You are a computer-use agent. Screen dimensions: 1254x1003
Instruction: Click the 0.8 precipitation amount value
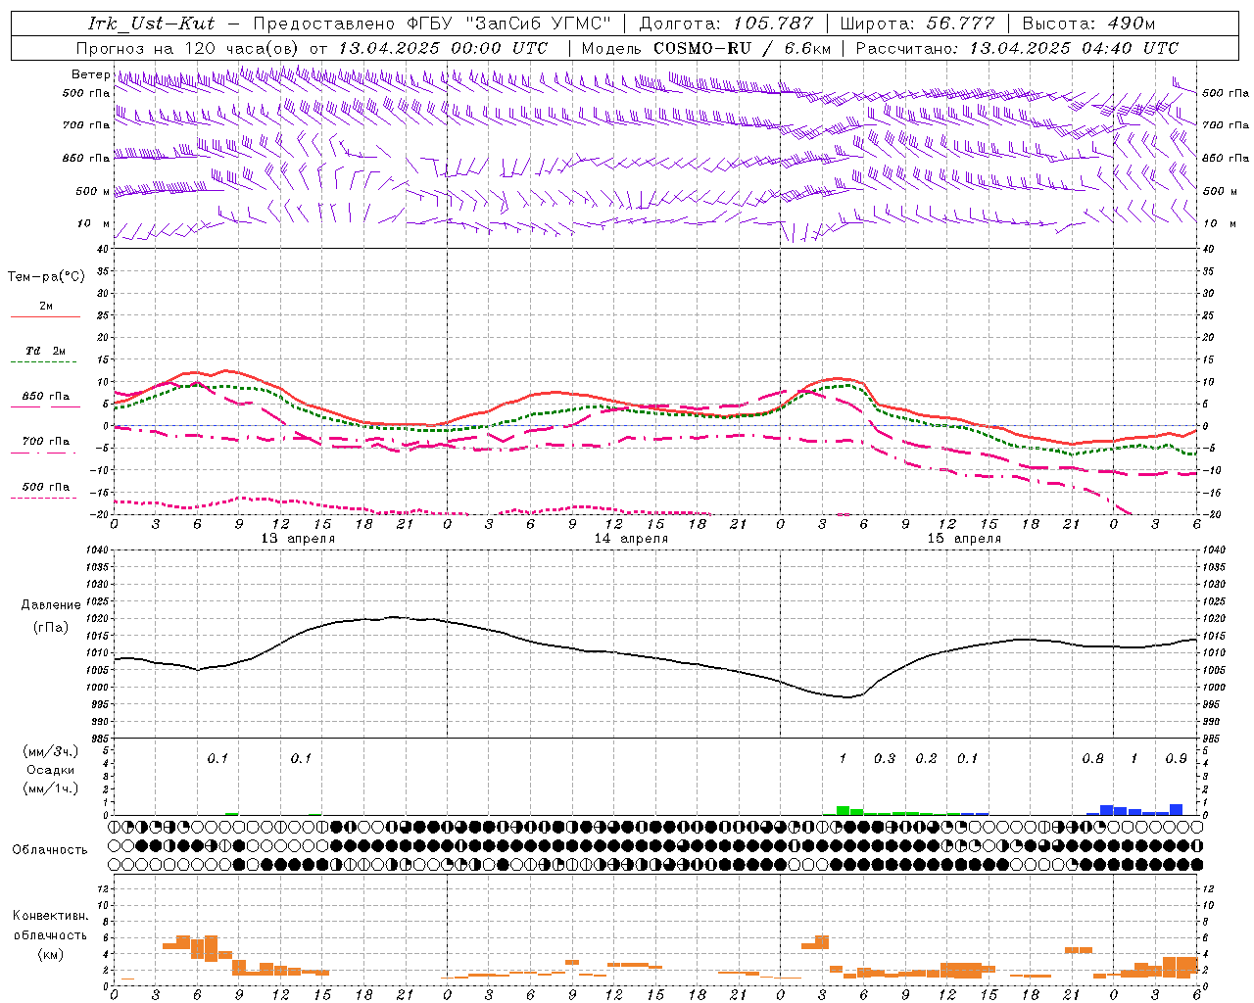(x=1093, y=759)
